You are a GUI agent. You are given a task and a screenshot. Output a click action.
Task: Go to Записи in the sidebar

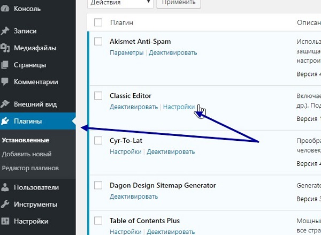pyautogui.click(x=25, y=31)
